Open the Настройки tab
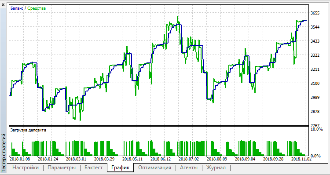Screen dimensions: 330x175 (26, 168)
